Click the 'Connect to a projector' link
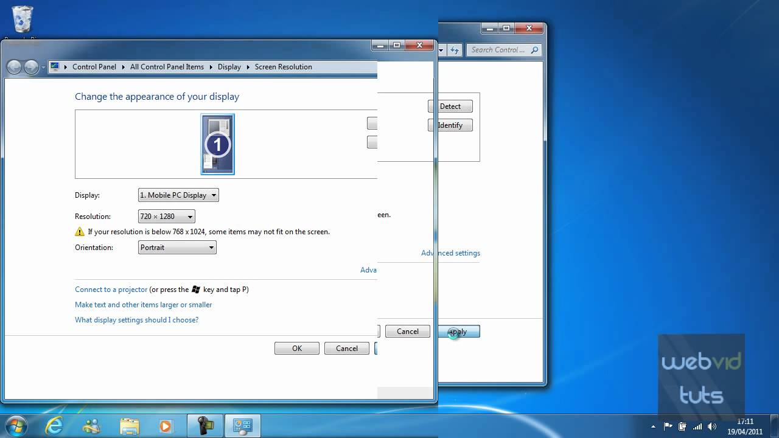This screenshot has height=438, width=779. pos(111,290)
